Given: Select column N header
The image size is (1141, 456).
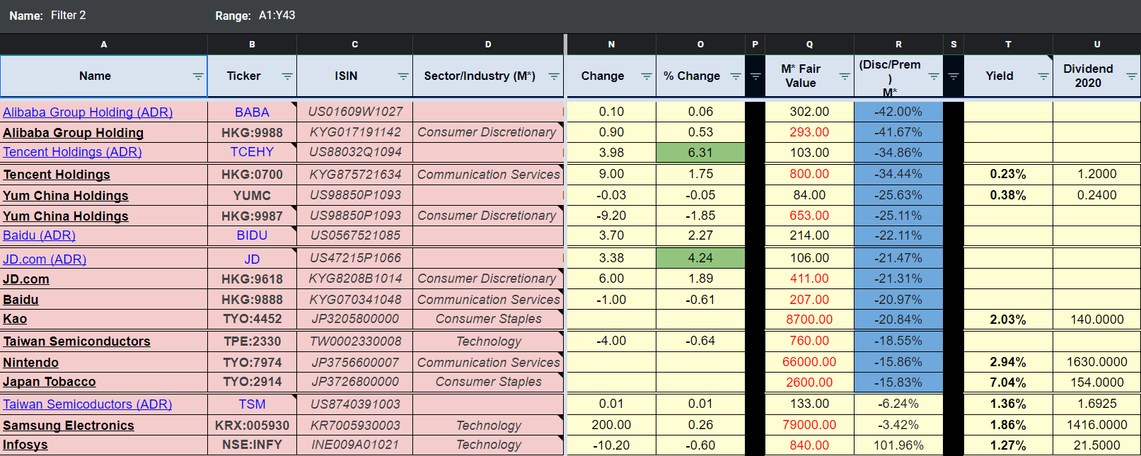Looking at the screenshot, I should (x=612, y=45).
